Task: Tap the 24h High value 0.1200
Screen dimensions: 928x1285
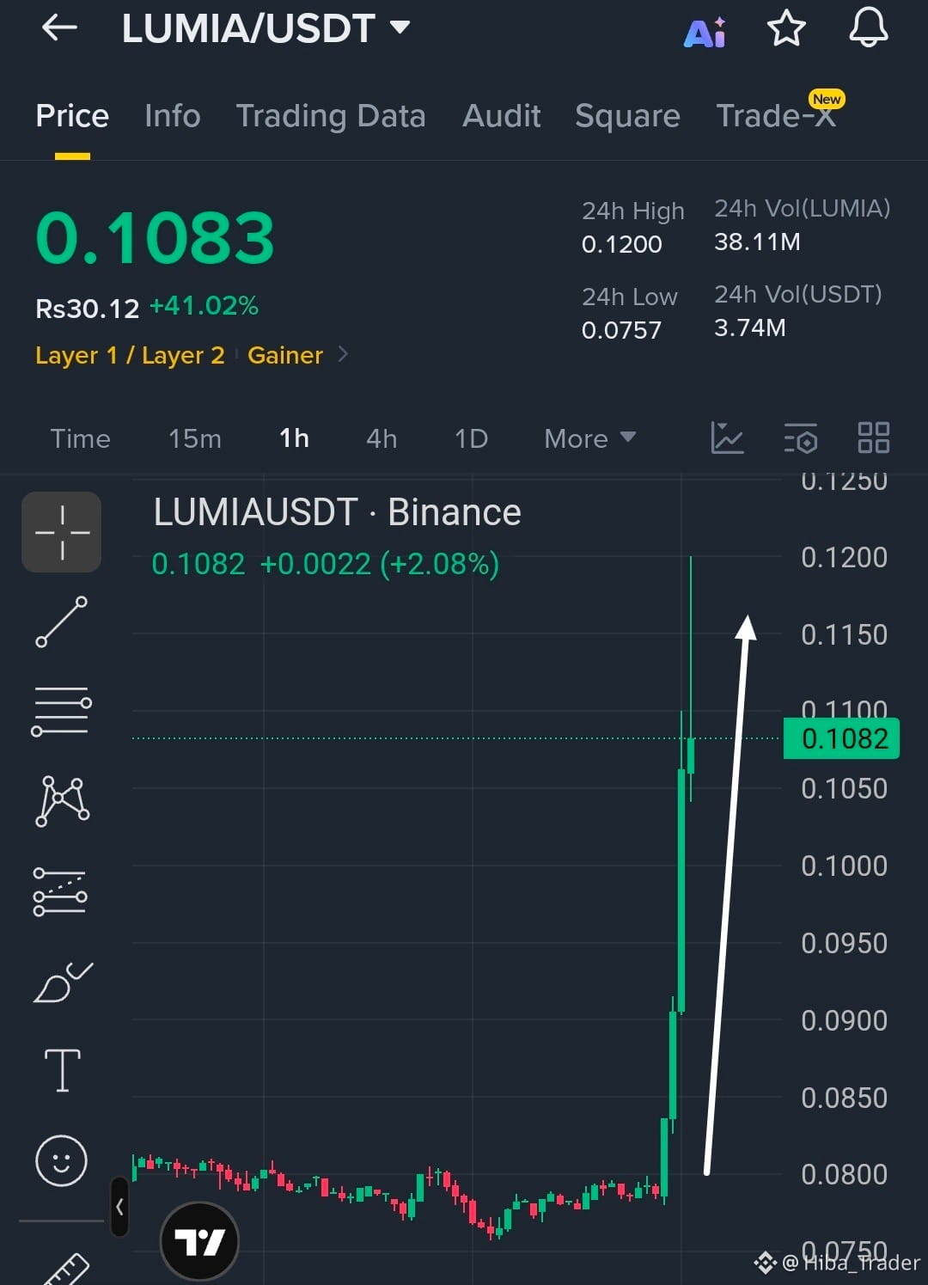Action: click(x=621, y=244)
